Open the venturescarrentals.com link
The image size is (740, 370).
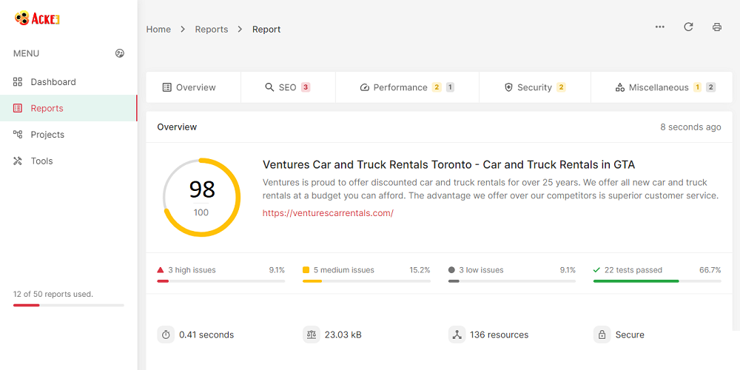tap(328, 213)
